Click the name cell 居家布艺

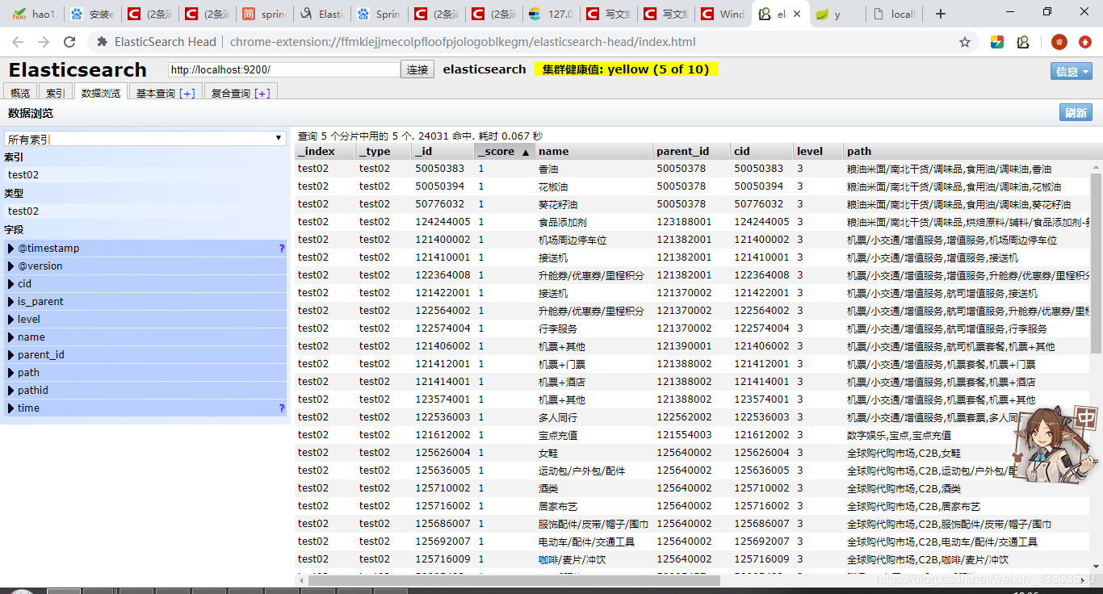[x=558, y=506]
